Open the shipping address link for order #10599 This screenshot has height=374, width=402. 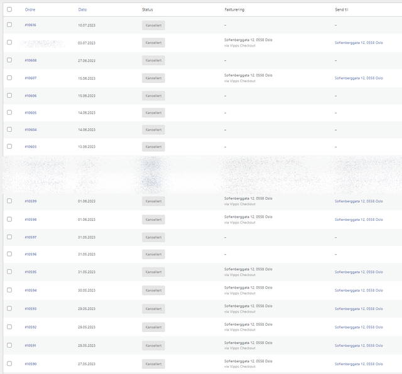tap(359, 201)
